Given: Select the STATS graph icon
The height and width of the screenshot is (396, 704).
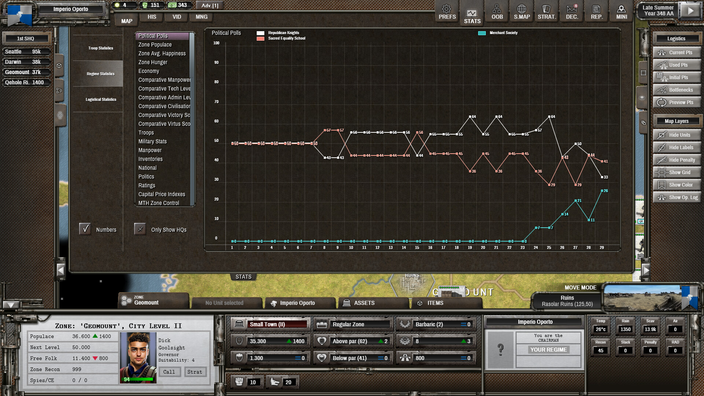Looking at the screenshot, I should 472,13.
